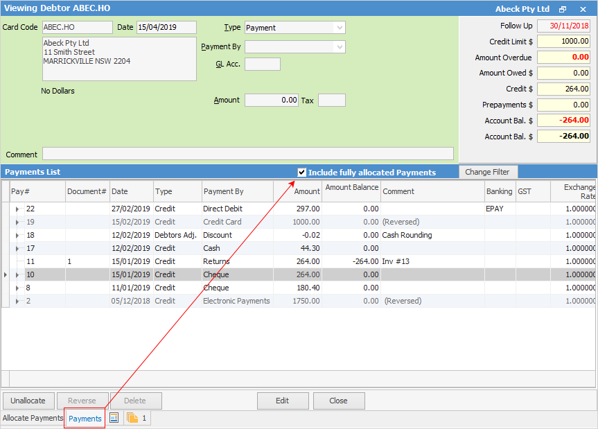Viewport: 598px width, 429px height.
Task: Expand payment row 22
Action: click(x=17, y=209)
